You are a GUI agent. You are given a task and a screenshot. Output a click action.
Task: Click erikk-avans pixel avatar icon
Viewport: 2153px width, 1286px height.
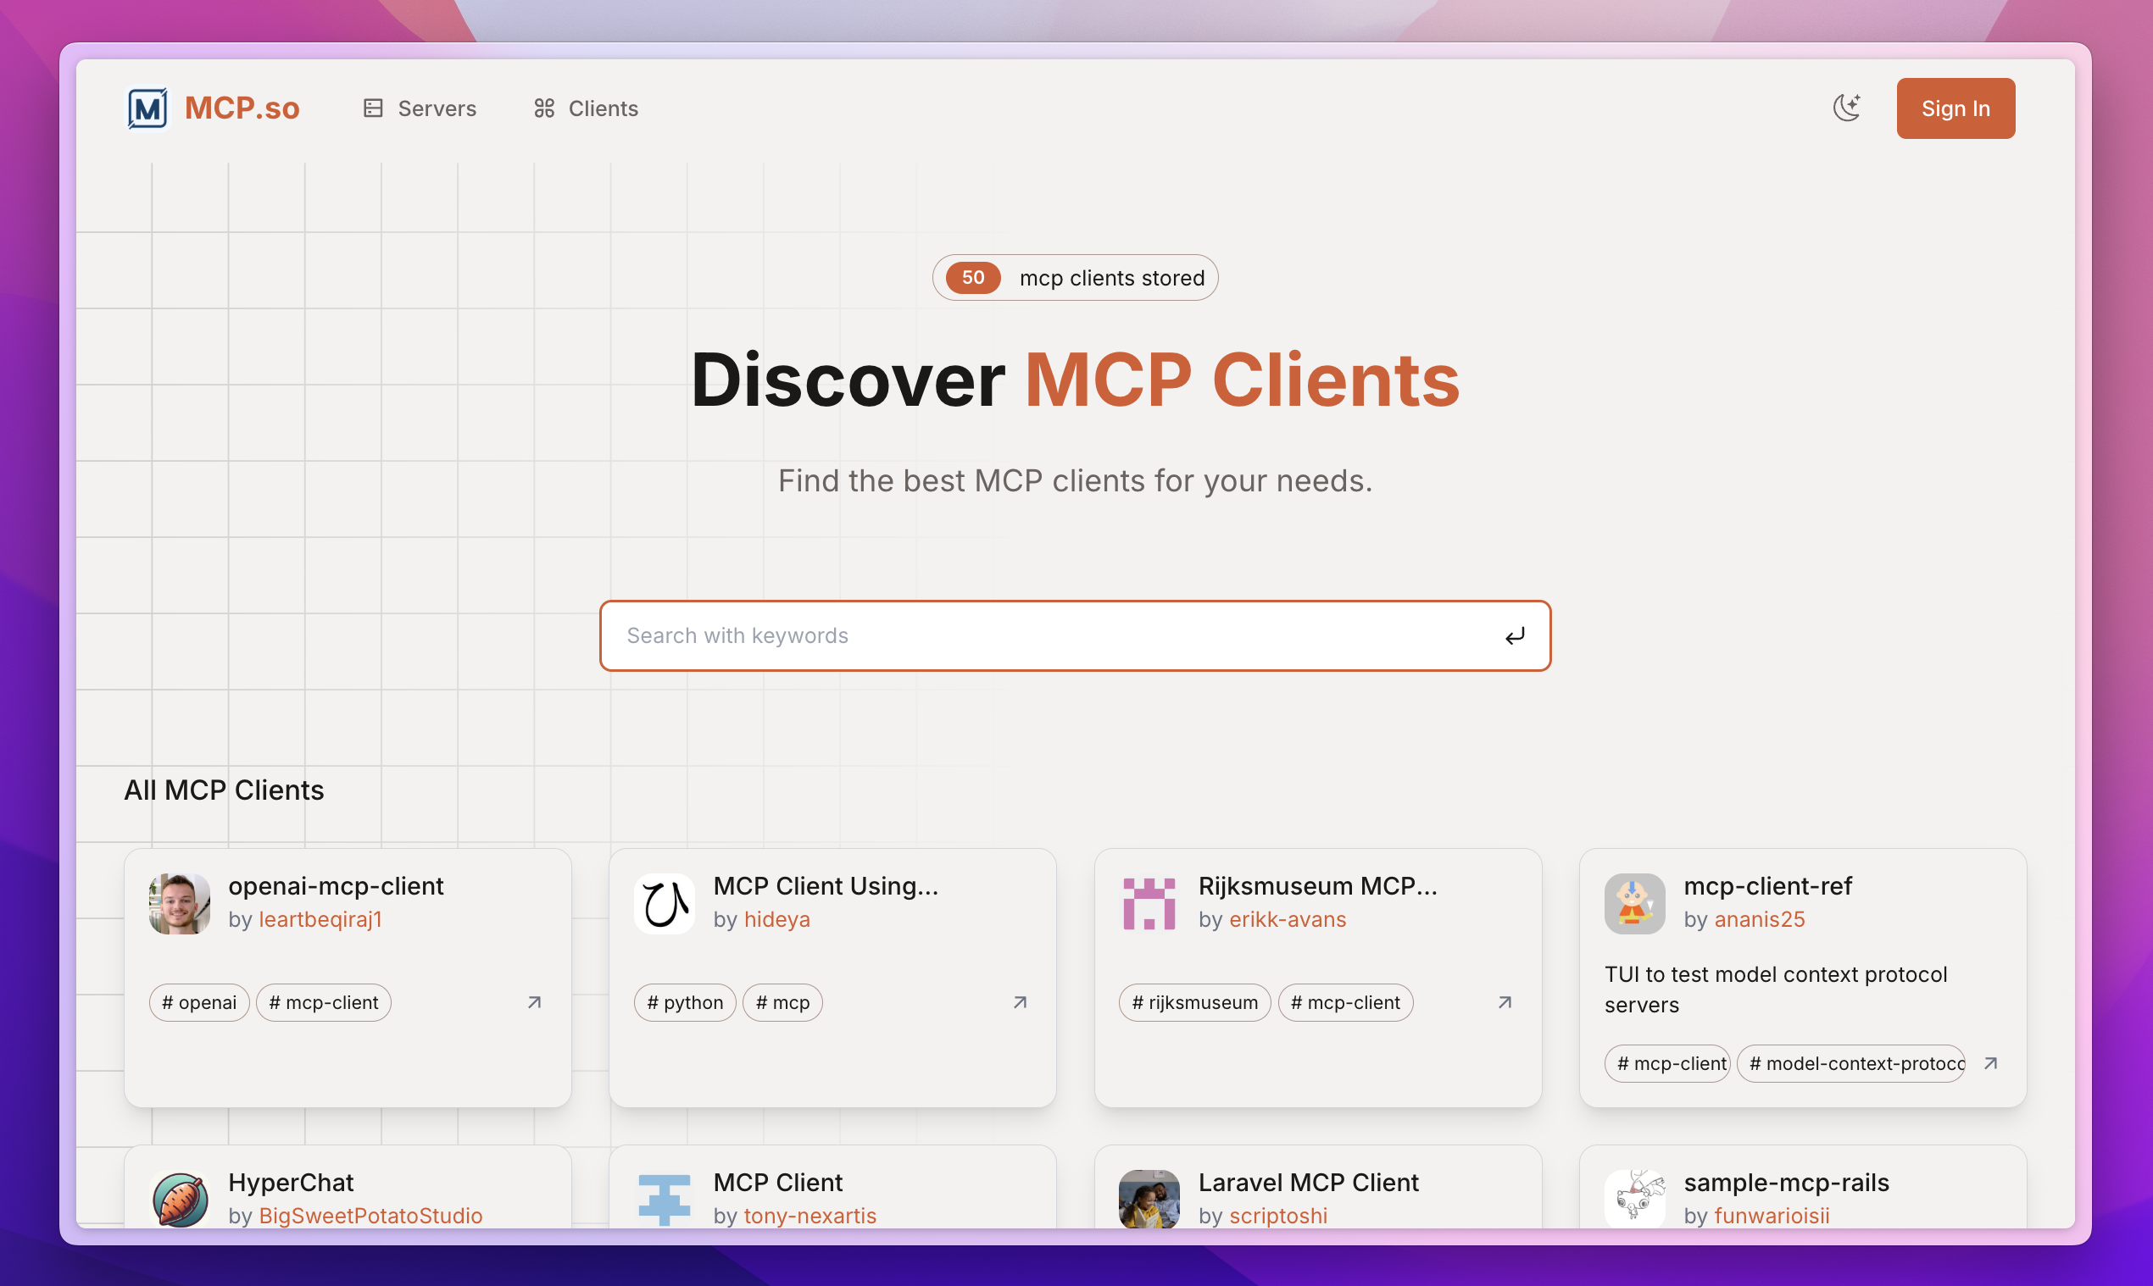[x=1149, y=903]
